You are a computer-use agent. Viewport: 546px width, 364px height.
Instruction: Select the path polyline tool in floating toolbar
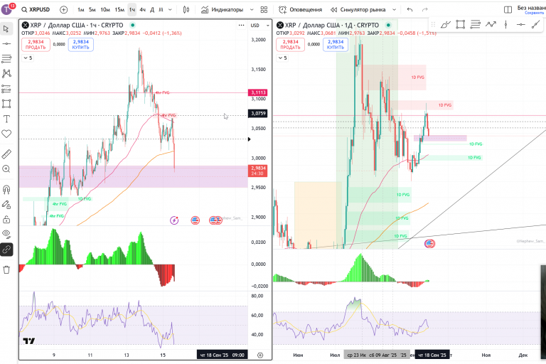[x=491, y=24]
